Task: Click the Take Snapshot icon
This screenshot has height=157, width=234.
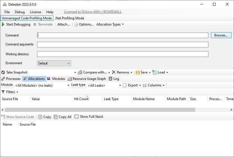Action: click(3, 72)
